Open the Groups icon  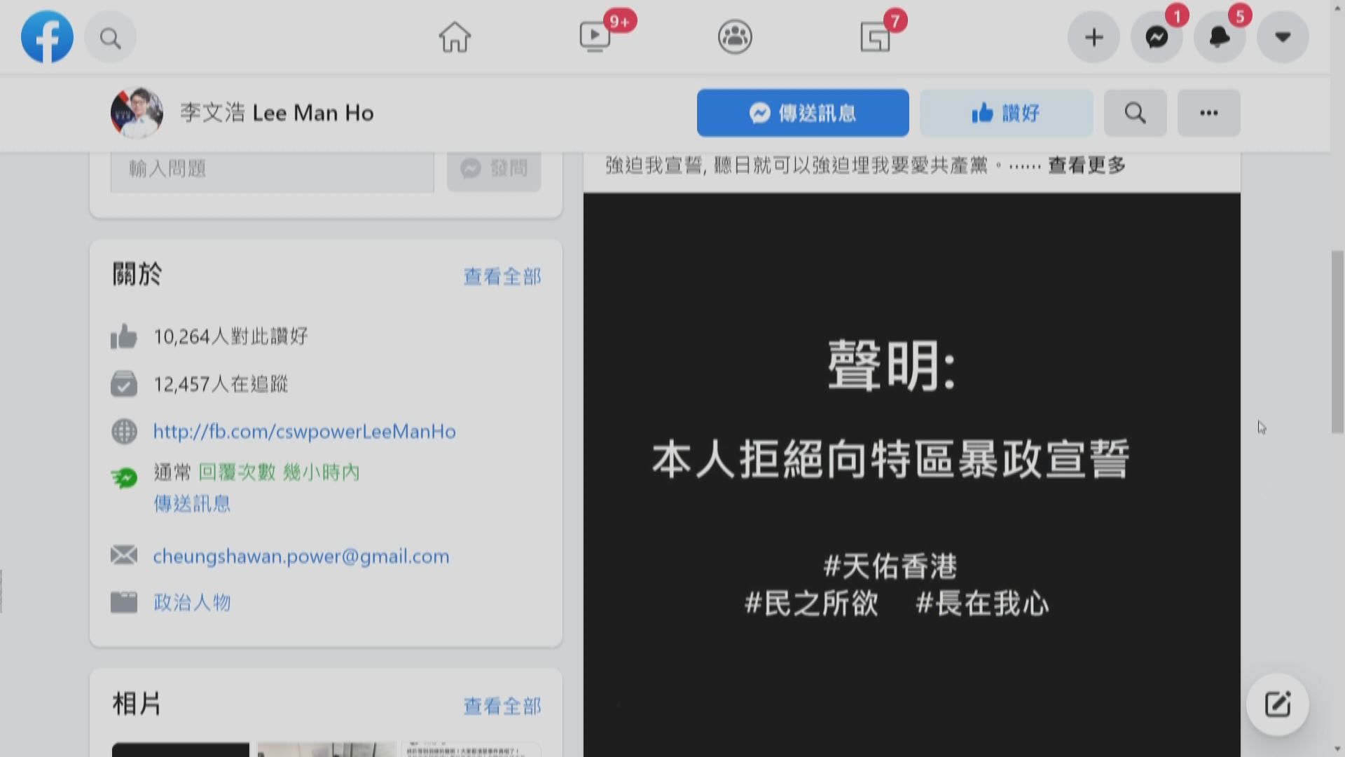(x=734, y=36)
